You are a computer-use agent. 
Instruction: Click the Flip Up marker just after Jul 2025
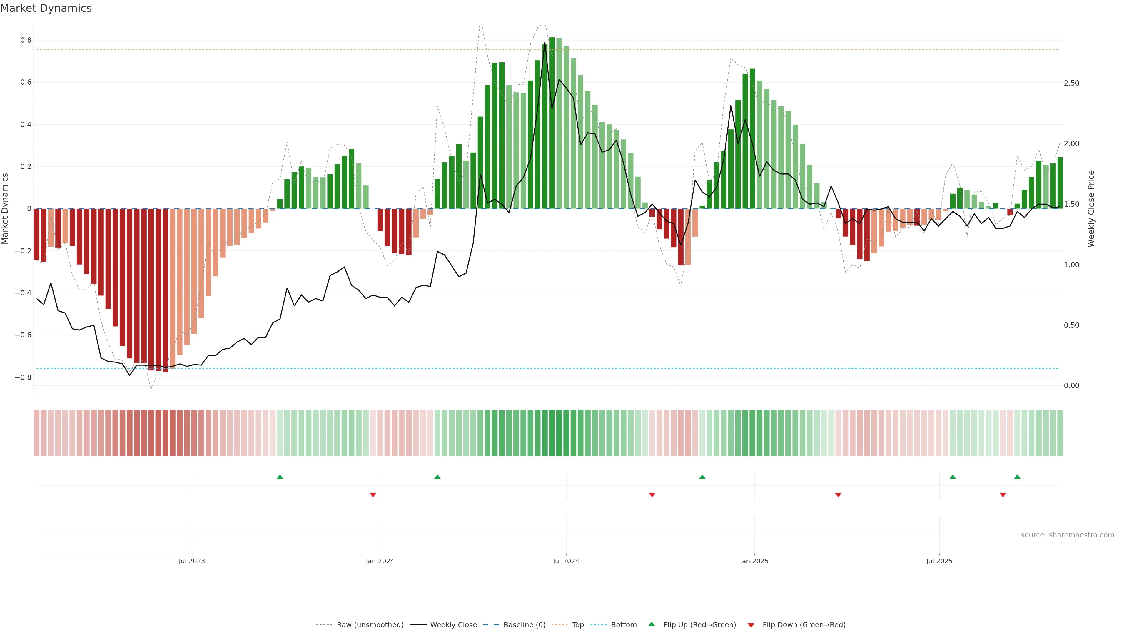pyautogui.click(x=953, y=477)
